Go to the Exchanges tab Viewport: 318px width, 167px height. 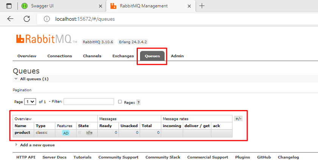pos(123,56)
